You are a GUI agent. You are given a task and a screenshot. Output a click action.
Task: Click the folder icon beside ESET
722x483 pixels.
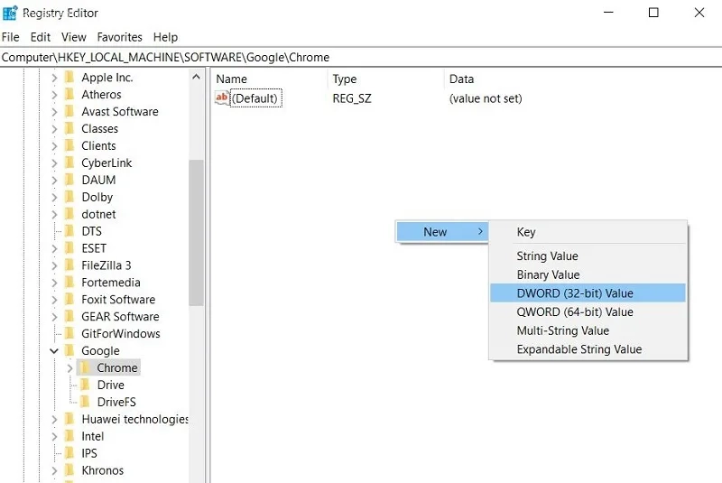tap(69, 248)
